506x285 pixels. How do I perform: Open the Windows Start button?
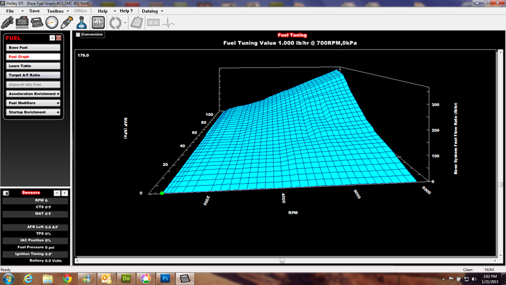8,279
